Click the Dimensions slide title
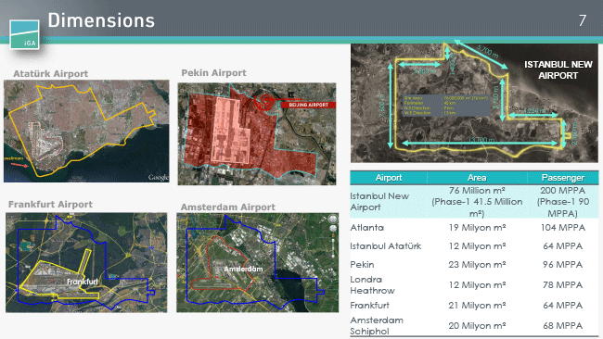The width and height of the screenshot is (603, 339). [x=101, y=20]
